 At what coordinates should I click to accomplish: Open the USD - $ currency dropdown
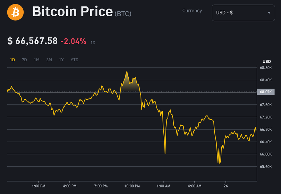(243, 13)
